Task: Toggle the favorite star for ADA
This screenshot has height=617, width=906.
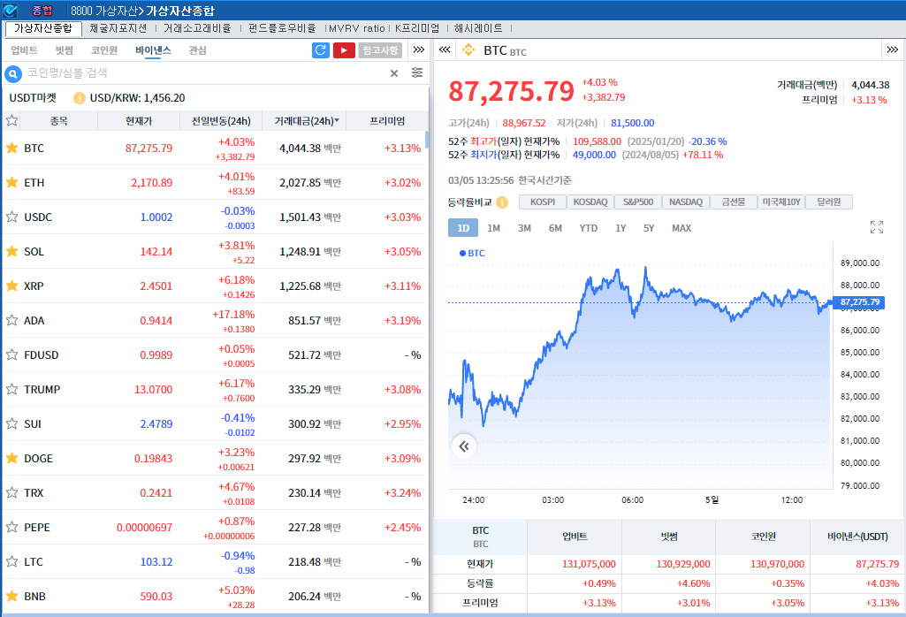Action: [12, 320]
